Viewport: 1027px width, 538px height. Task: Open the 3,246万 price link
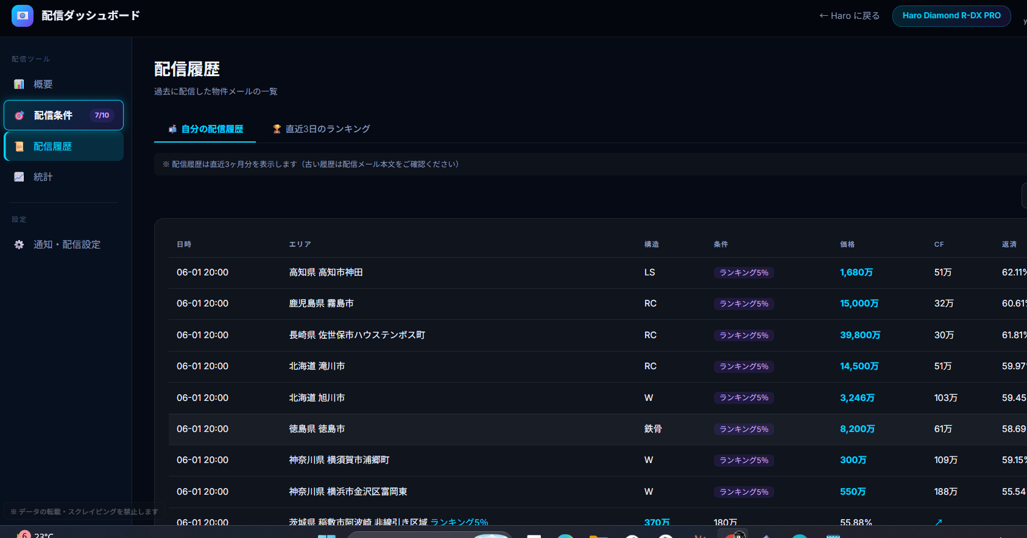(x=857, y=398)
